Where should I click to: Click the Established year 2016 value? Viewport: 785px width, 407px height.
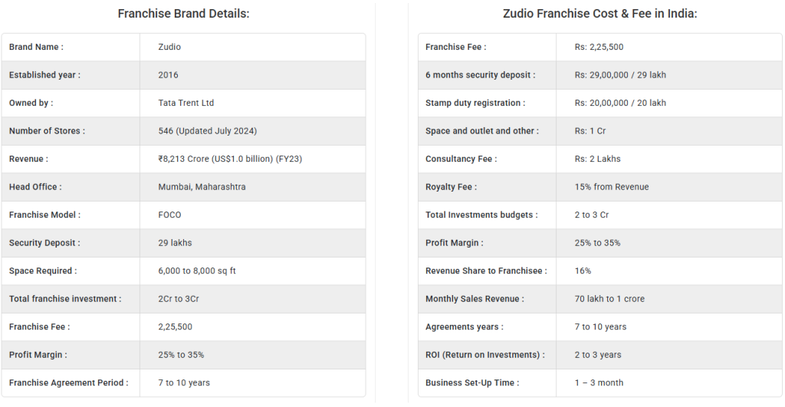point(168,75)
